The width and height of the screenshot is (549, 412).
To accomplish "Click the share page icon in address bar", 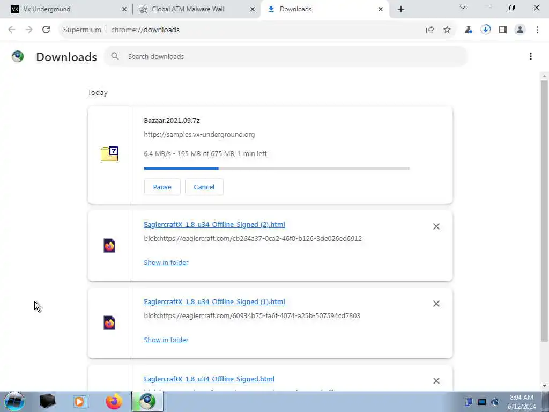I will pos(430,30).
